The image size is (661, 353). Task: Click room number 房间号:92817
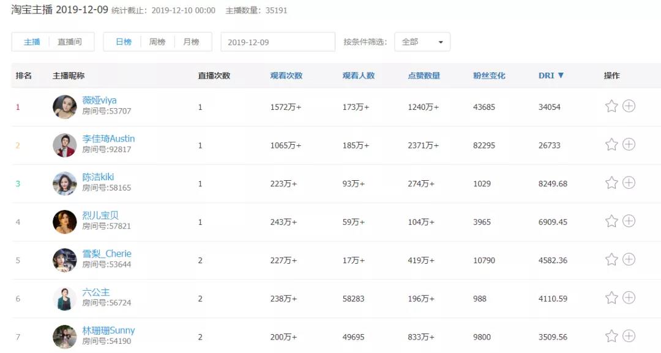click(x=106, y=150)
